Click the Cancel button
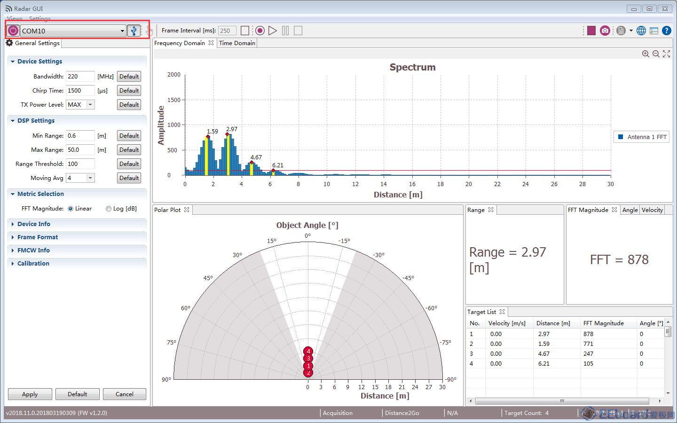Viewport: 677px width, 423px height. [x=125, y=394]
